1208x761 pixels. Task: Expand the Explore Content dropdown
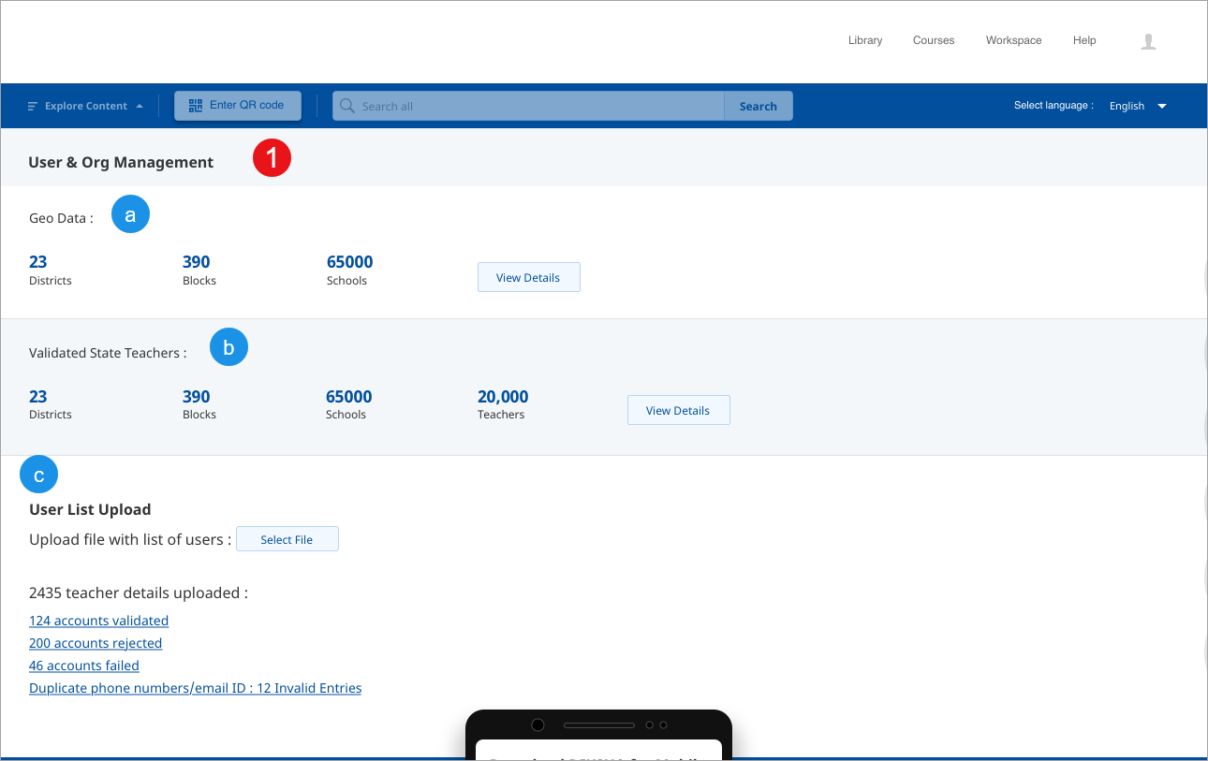pos(86,107)
